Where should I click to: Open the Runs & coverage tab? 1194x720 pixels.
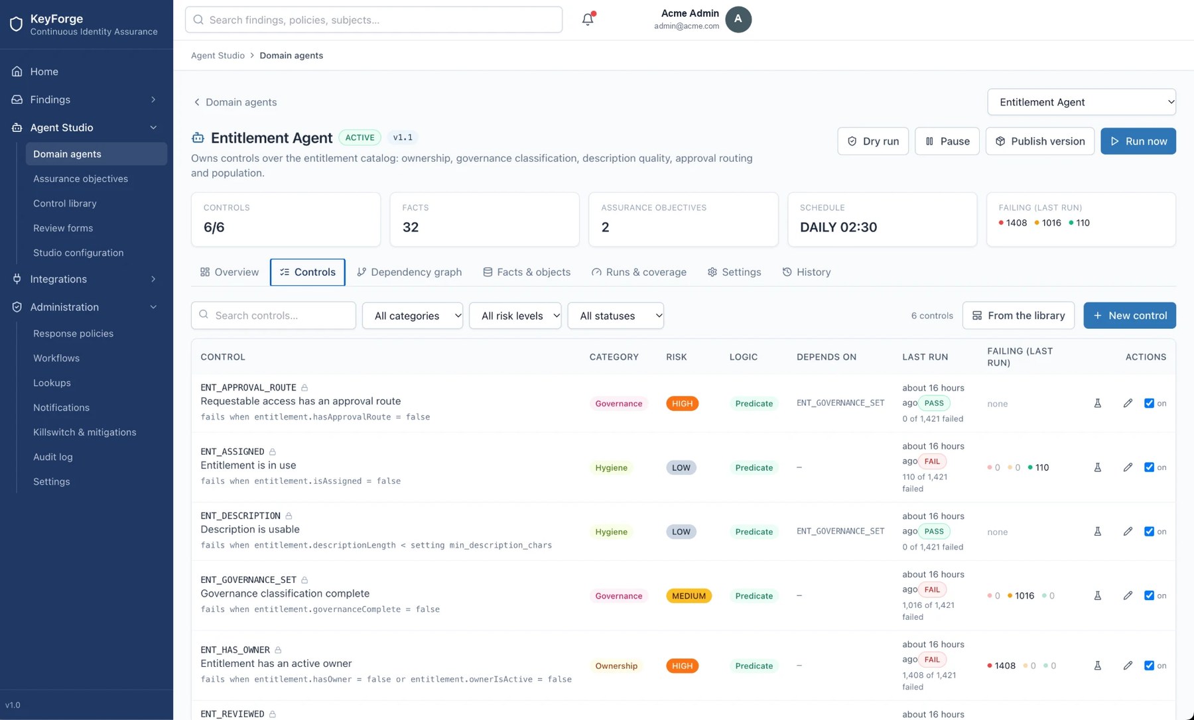point(639,272)
